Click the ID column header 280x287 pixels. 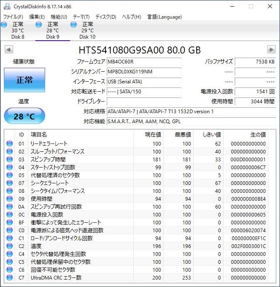click(x=21, y=135)
